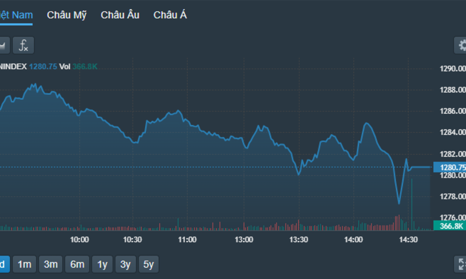Open the fx indicators function button
This screenshot has height=279, width=466.
click(x=23, y=45)
